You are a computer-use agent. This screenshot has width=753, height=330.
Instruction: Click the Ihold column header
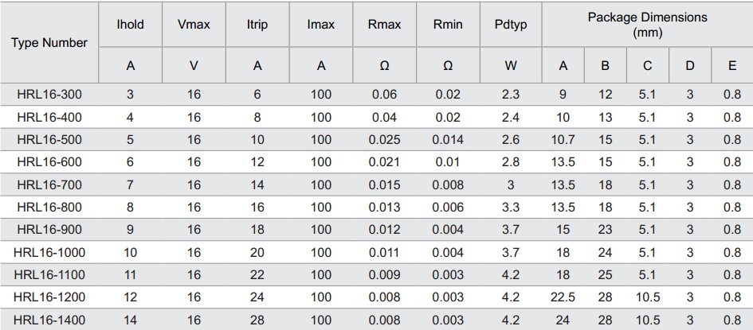(130, 25)
